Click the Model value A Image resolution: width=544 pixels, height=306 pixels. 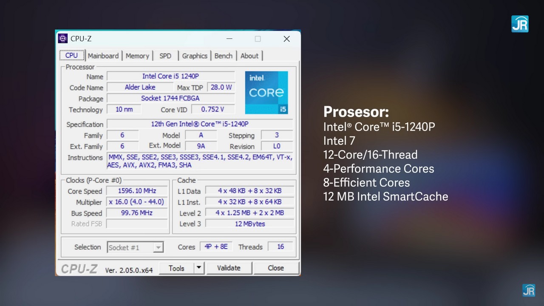click(201, 135)
